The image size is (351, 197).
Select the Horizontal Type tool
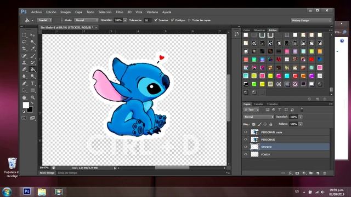point(33,84)
